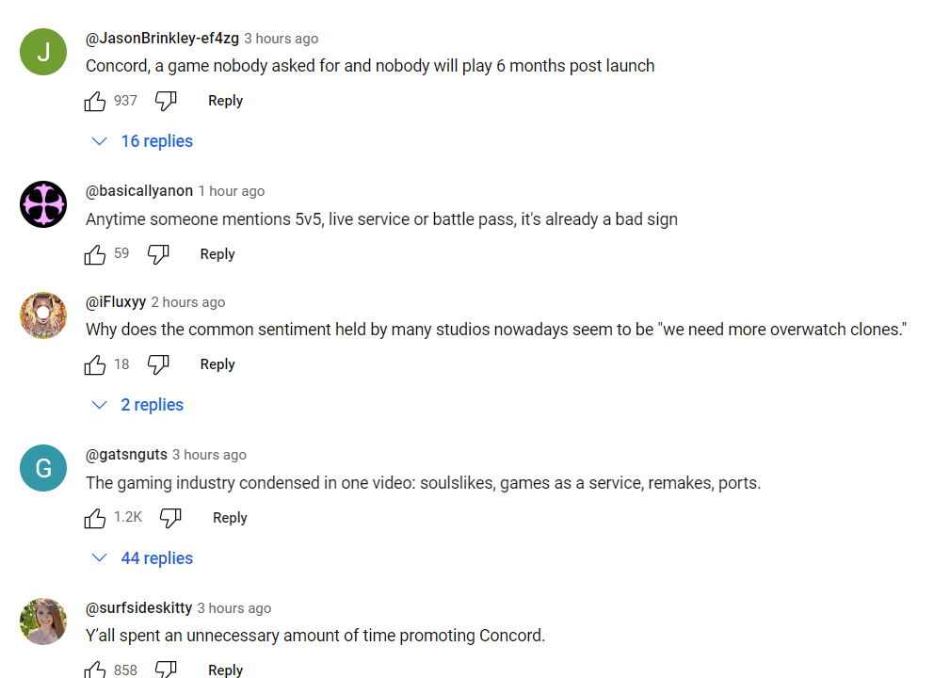Open @surfsideskitty's profile picture
This screenshot has width=950, height=678.
coord(43,621)
